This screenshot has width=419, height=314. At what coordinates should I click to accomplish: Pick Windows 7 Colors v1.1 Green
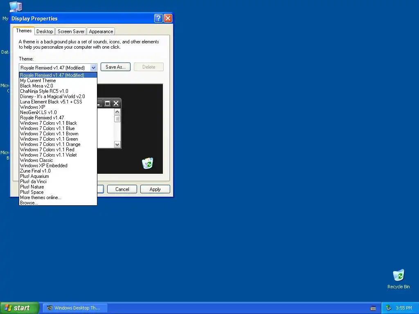[58, 139]
